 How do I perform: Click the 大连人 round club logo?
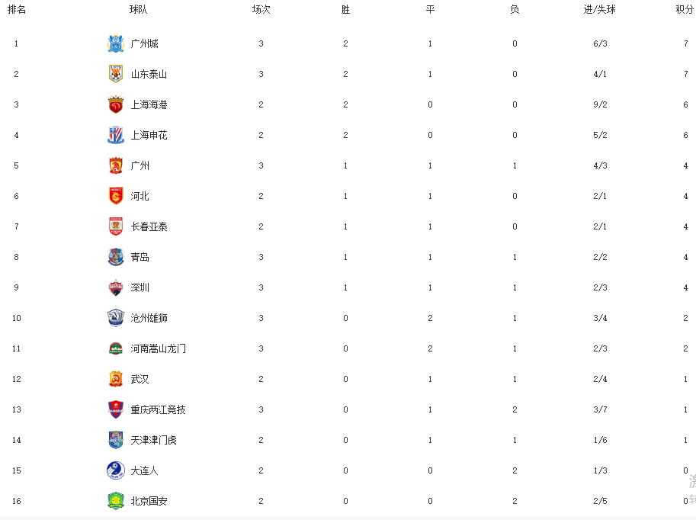116,470
